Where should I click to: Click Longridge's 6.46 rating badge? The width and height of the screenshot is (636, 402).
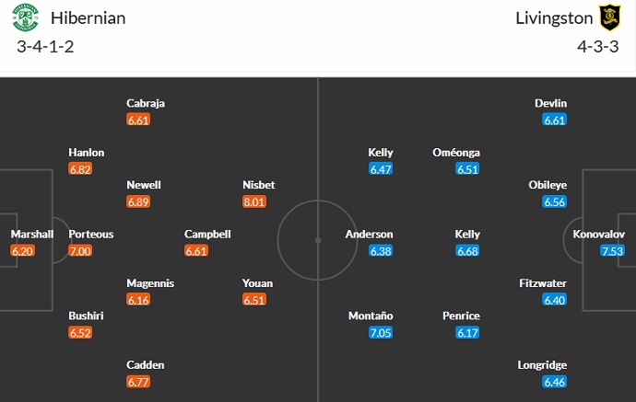point(555,382)
